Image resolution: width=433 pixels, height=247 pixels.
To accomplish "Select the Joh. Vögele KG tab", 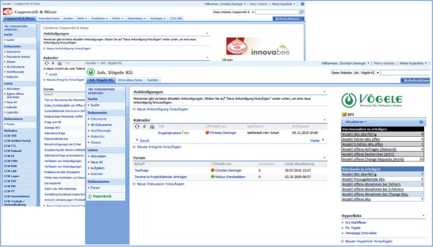I will click(101, 80).
